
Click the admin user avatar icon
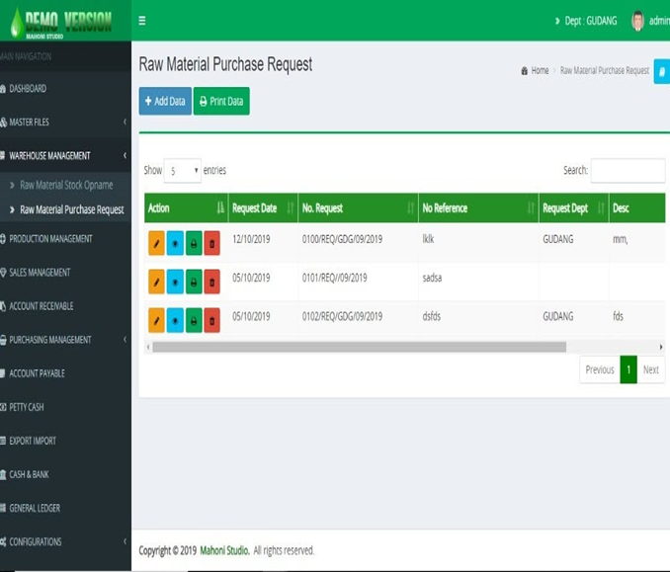637,21
